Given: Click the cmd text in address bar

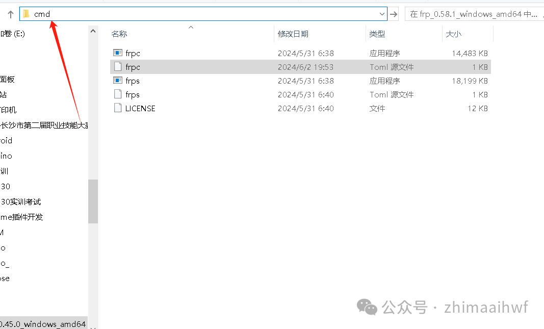Looking at the screenshot, I should tap(42, 14).
